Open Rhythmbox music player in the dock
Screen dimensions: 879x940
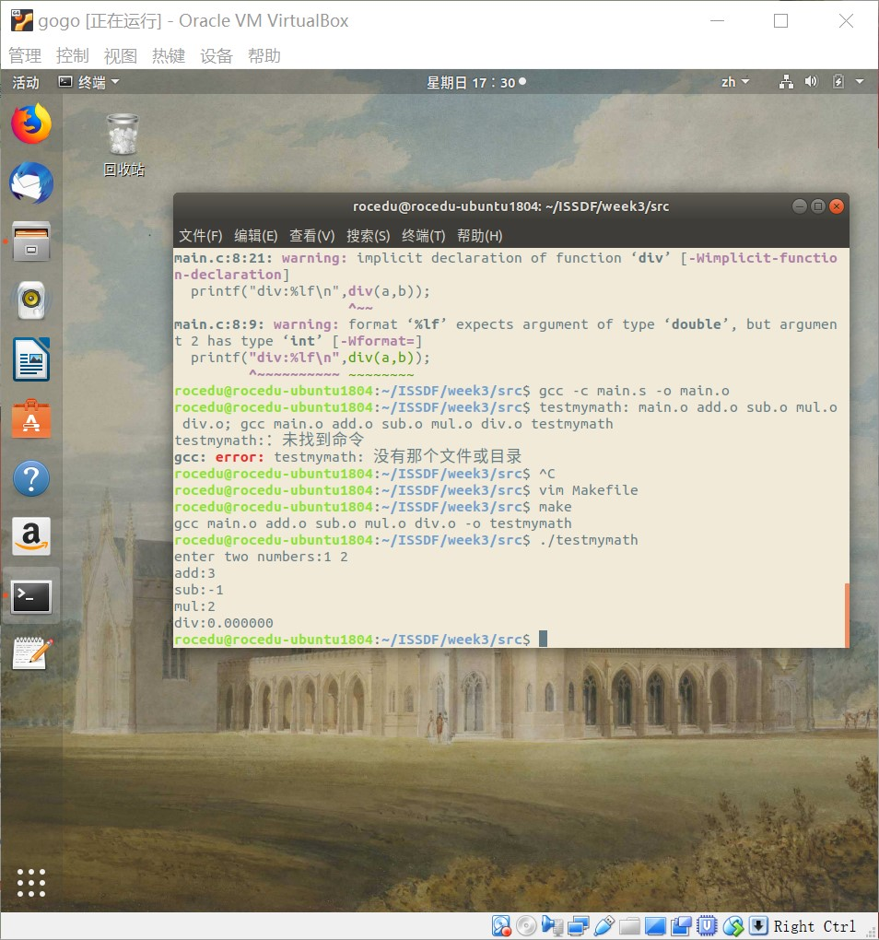click(x=31, y=300)
